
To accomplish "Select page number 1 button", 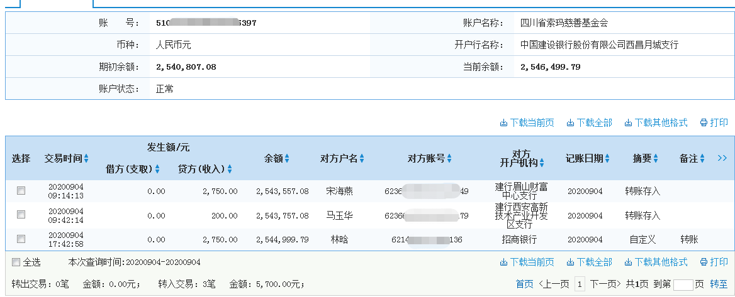I will click(x=580, y=284).
